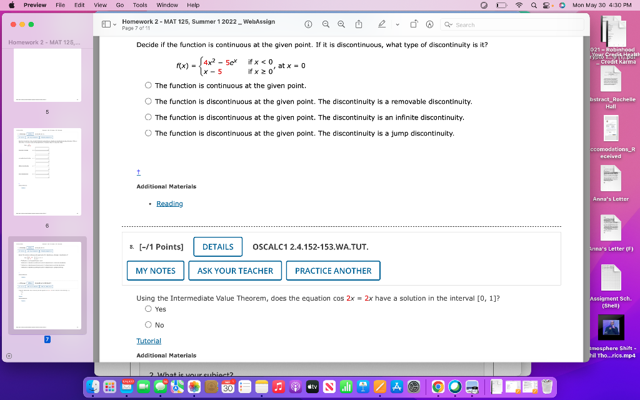
Task: Open the Apple menu
Action: point(11,5)
